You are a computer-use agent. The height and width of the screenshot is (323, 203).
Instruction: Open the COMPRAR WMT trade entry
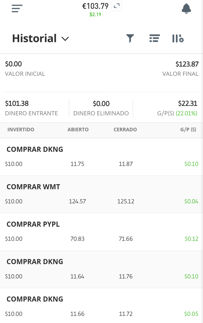101,194
